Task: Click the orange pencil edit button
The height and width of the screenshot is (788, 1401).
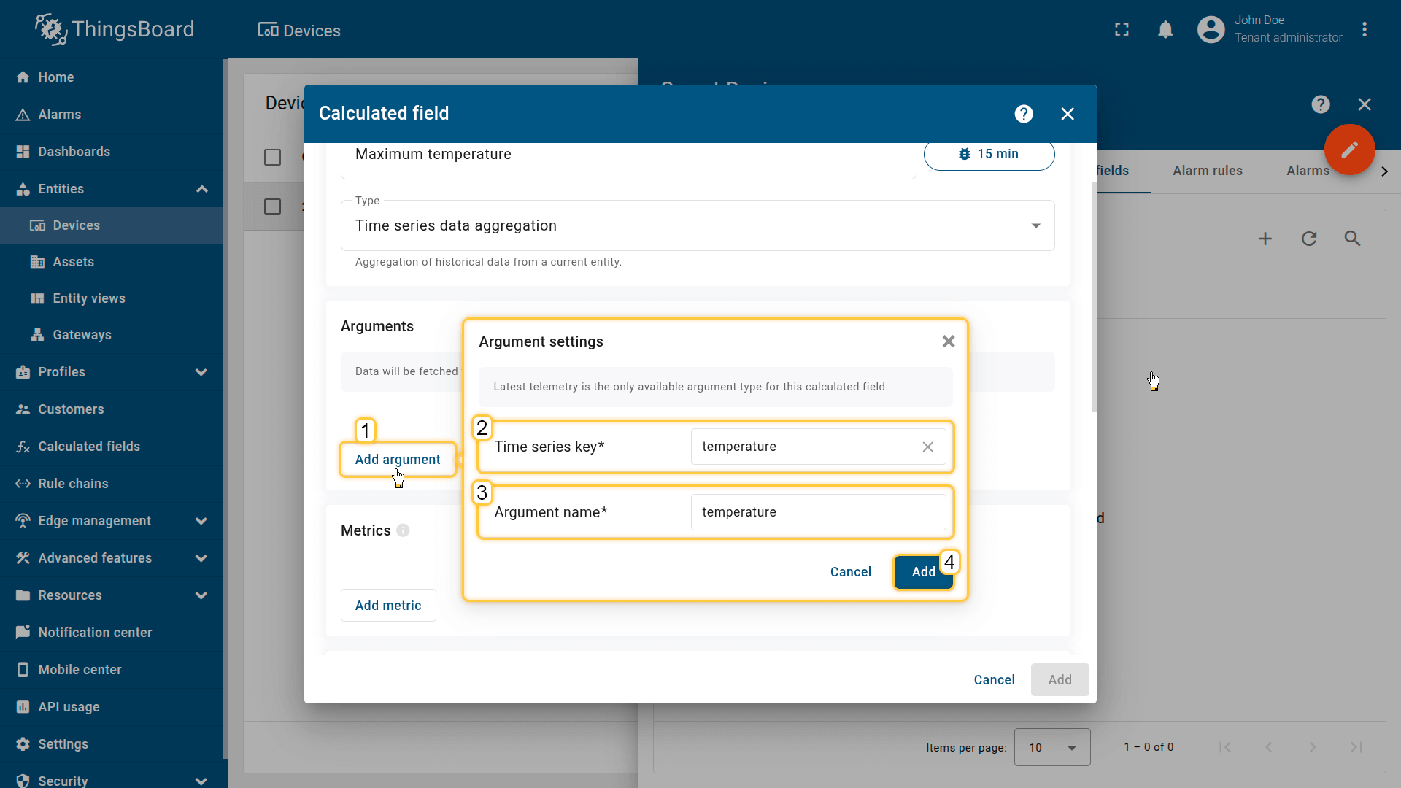Action: point(1349,150)
